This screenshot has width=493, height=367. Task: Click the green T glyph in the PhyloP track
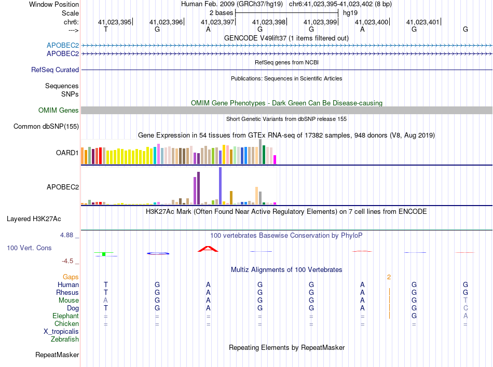104,254
